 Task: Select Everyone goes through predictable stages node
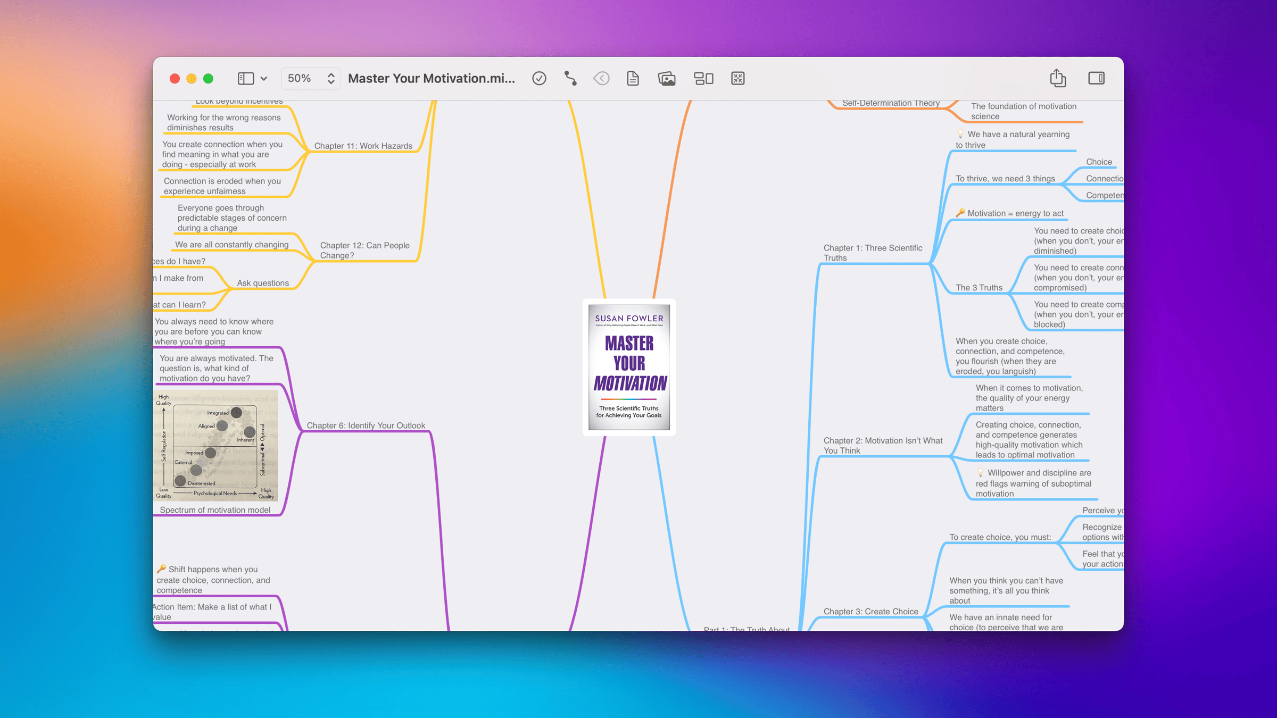(x=232, y=218)
